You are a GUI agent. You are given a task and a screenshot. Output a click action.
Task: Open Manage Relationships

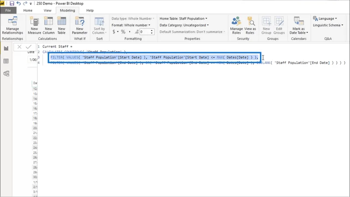(13, 25)
